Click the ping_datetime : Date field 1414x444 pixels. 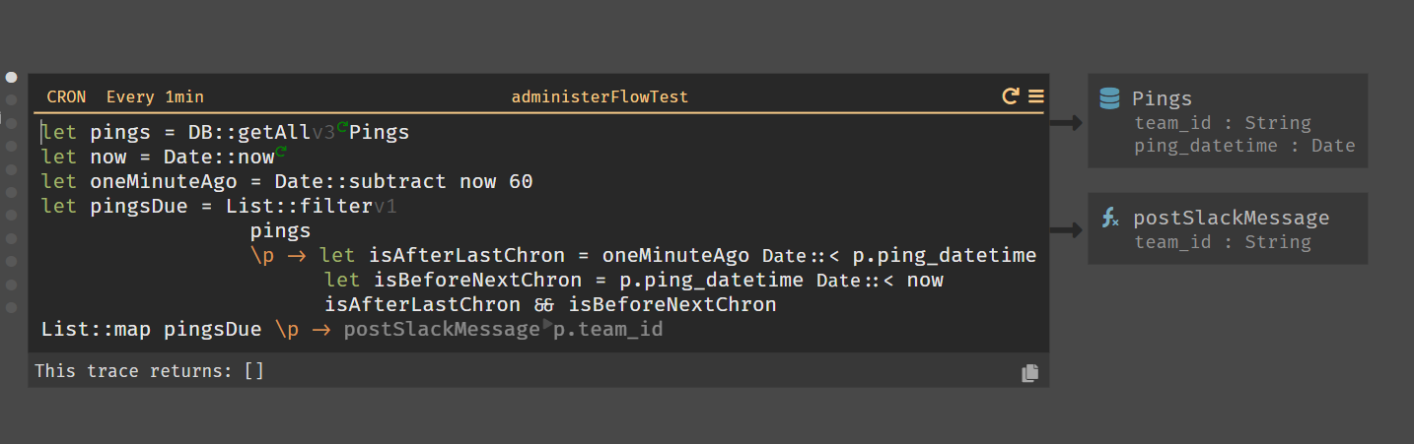pos(1244,146)
